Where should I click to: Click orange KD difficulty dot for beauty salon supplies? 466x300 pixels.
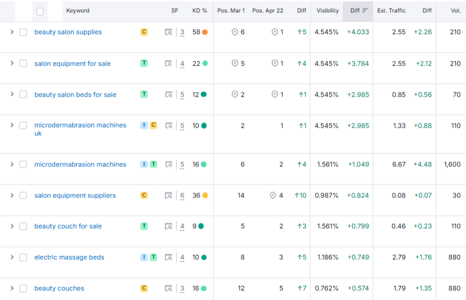pos(205,32)
